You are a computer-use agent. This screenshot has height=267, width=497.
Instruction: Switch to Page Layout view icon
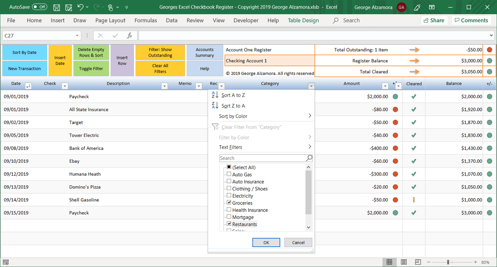[404, 262]
